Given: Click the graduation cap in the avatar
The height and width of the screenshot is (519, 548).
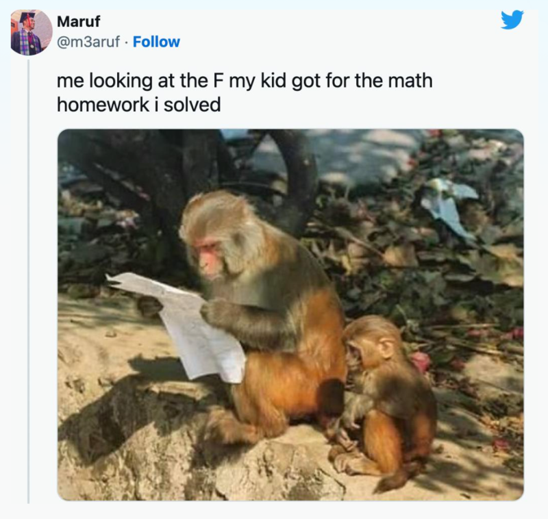Looking at the screenshot, I should pyautogui.click(x=27, y=18).
